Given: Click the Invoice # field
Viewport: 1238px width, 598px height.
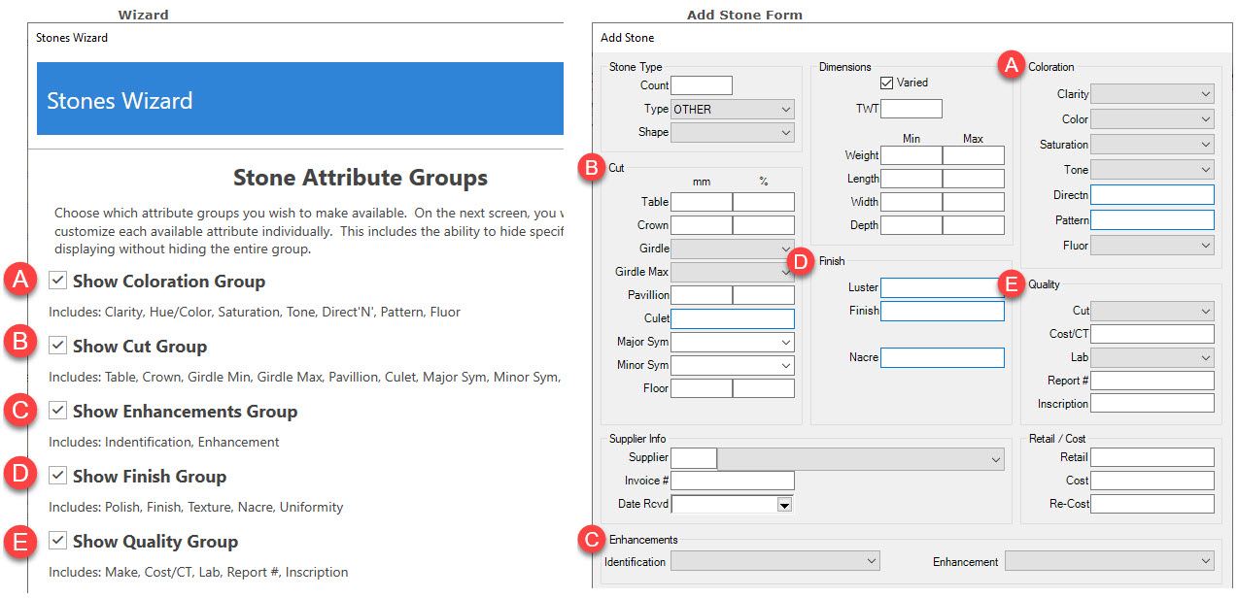Looking at the screenshot, I should point(733,481).
